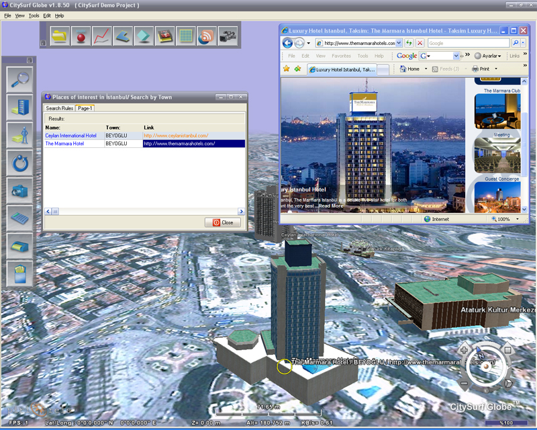Select the Luxury Hotel Istanbul browser tab
The width and height of the screenshot is (537, 430).
(342, 70)
